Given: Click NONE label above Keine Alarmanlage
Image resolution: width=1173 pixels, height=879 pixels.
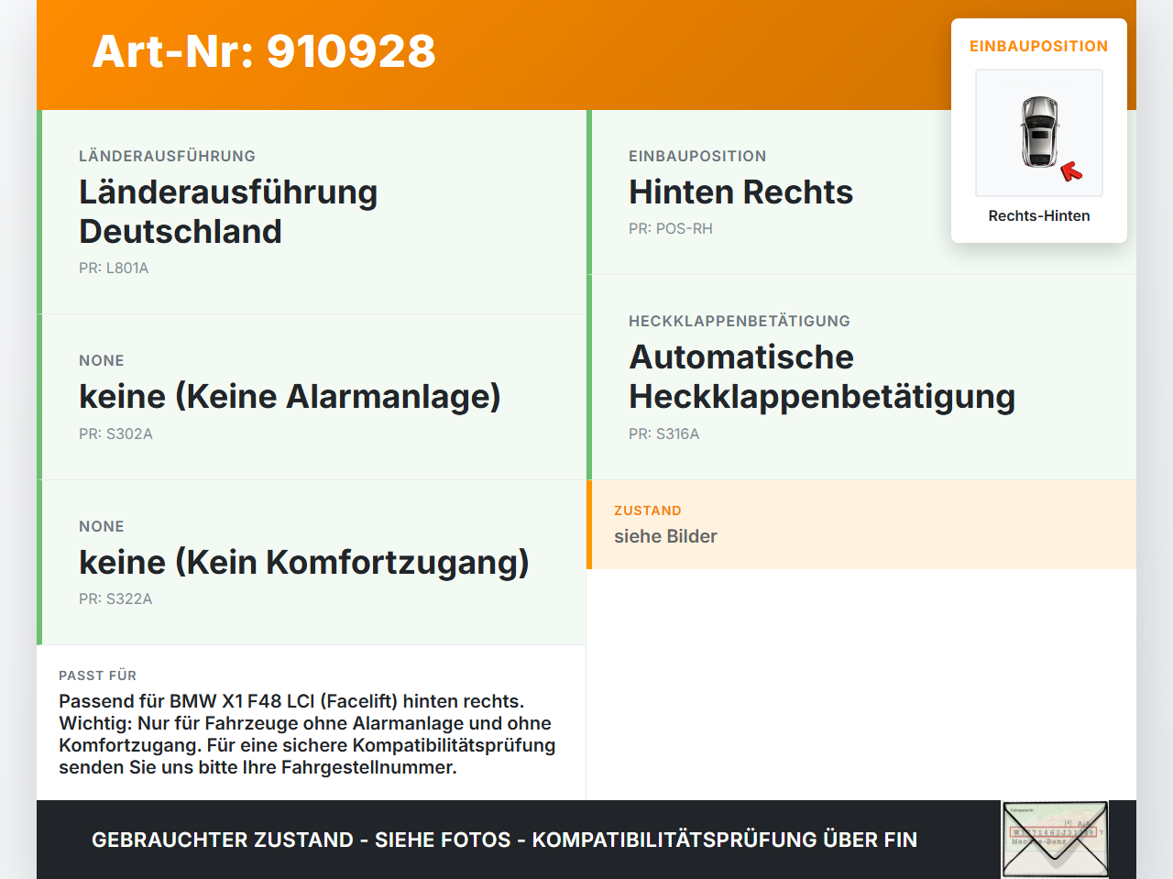Looking at the screenshot, I should (102, 360).
